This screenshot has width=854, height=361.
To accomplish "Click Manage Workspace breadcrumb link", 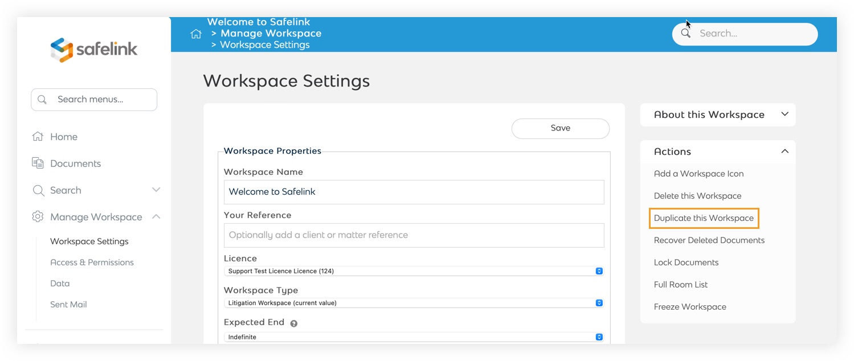I will [271, 34].
